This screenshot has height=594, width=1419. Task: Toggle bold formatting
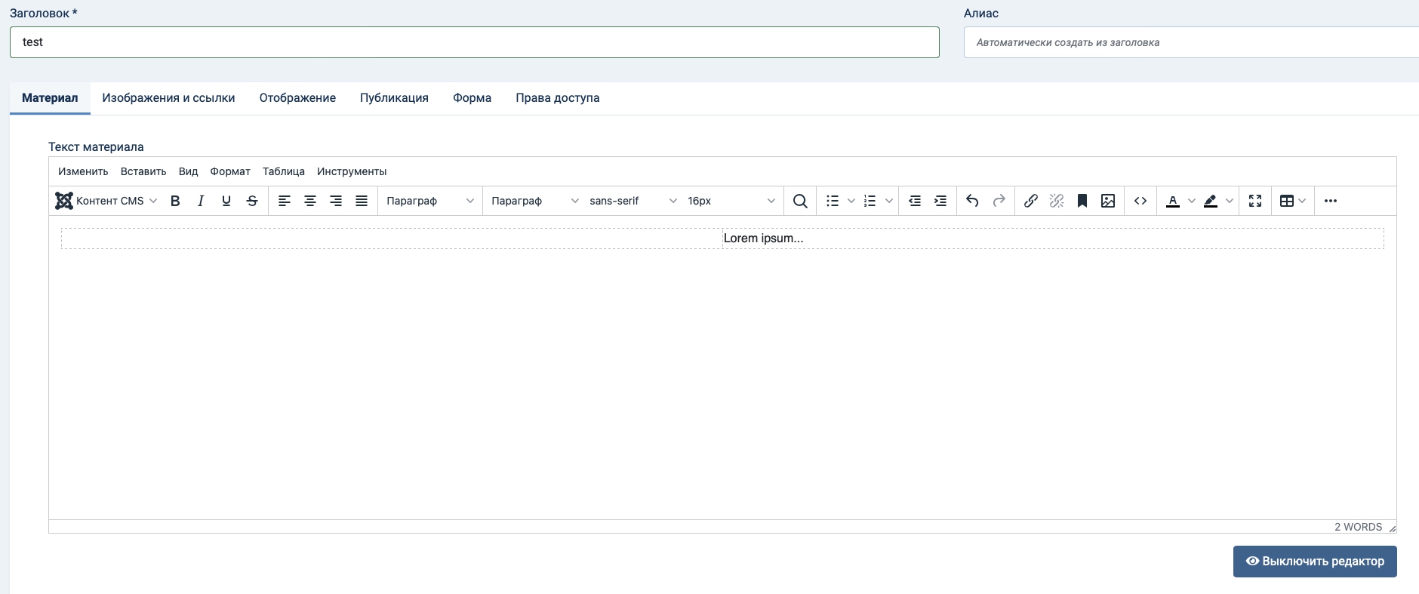[175, 201]
